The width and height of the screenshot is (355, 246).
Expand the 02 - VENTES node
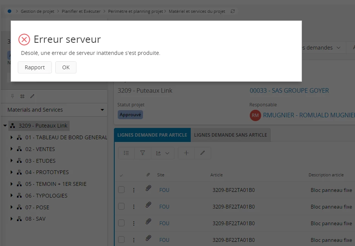(x=11, y=149)
